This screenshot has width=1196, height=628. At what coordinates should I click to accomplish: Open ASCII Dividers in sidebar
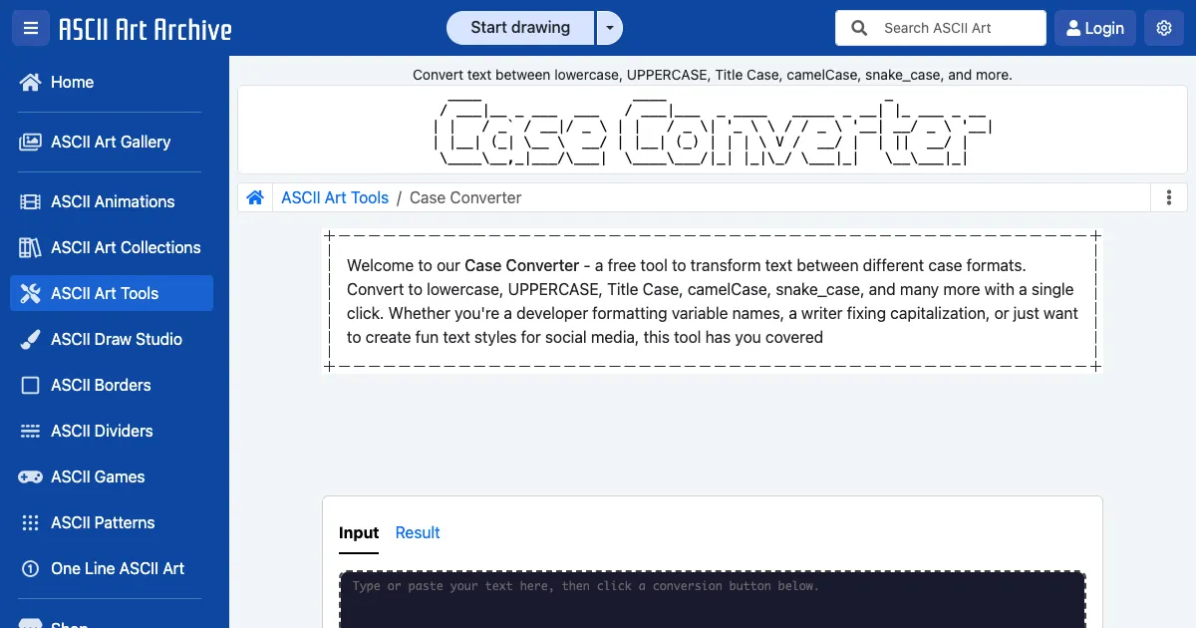coord(102,431)
